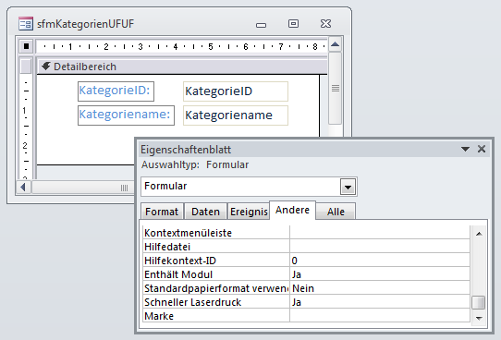Switch to the Alle tab
This screenshot has height=340, width=501.
click(x=336, y=212)
